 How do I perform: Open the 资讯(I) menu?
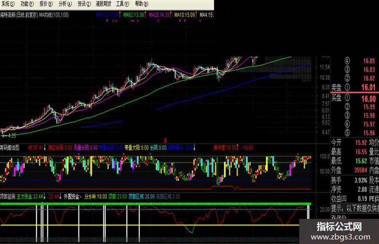(84, 4)
